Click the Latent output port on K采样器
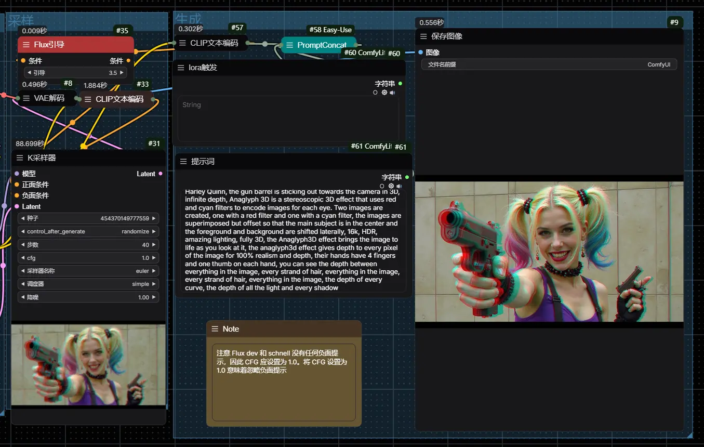This screenshot has width=704, height=447. pos(161,174)
